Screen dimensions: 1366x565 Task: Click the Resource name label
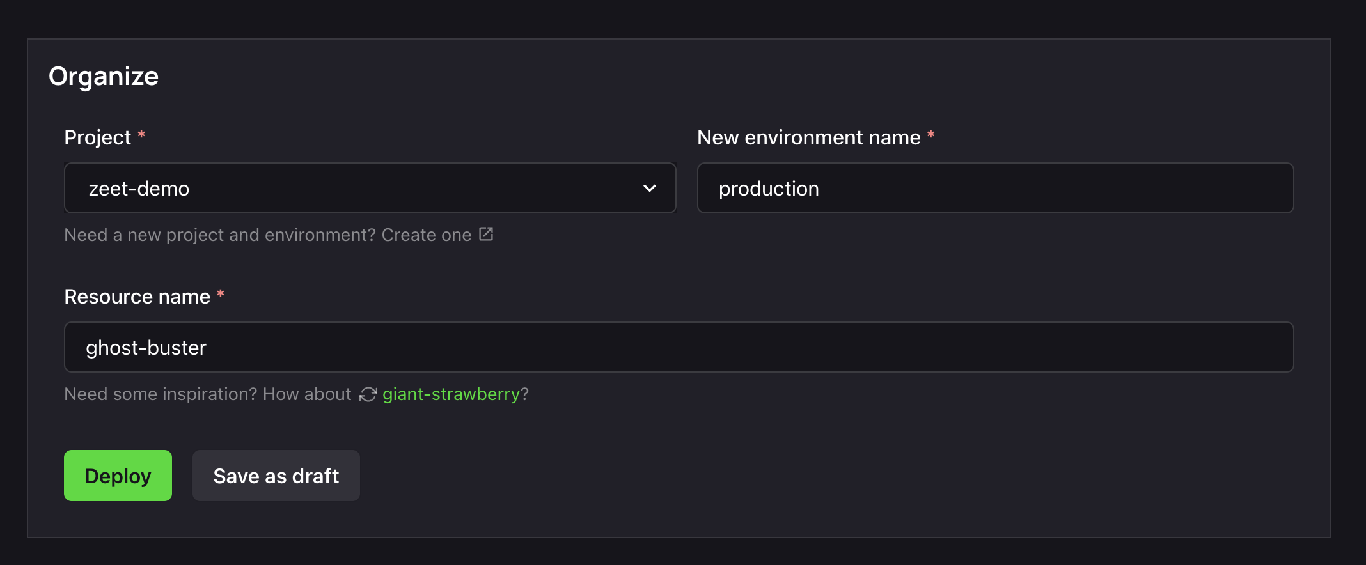(137, 297)
